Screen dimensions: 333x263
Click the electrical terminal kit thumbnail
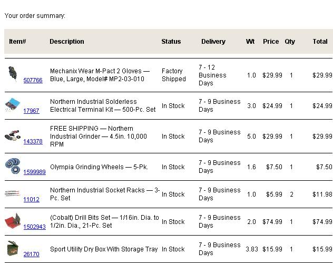click(x=12, y=105)
